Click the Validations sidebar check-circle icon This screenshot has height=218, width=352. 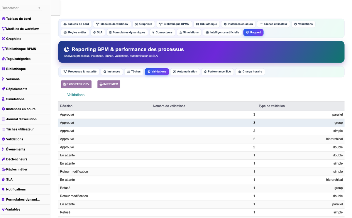[x=4, y=139]
